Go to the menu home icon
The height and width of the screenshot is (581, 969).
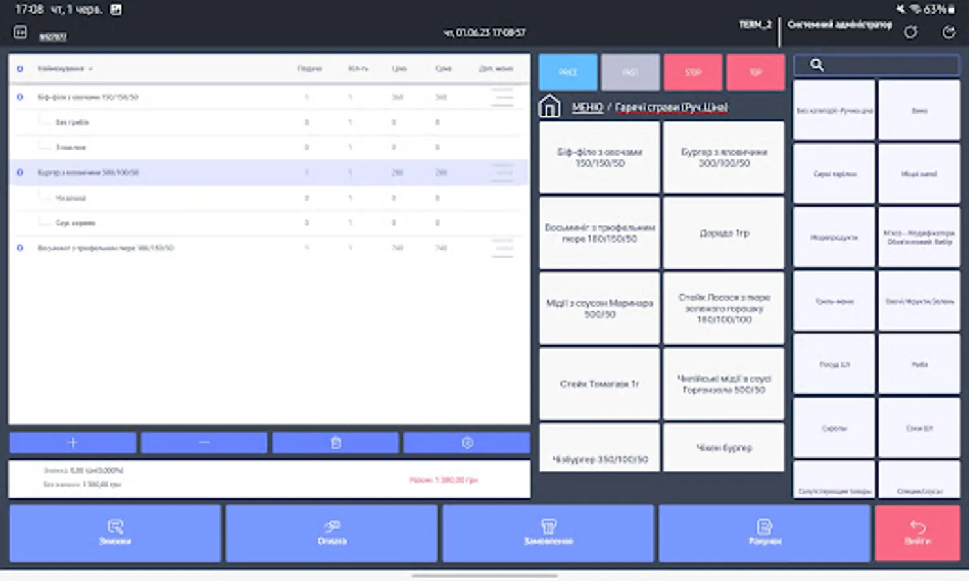coord(549,107)
